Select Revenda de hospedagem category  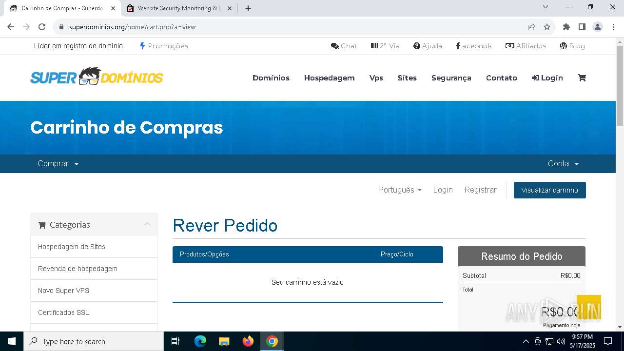coord(94,269)
